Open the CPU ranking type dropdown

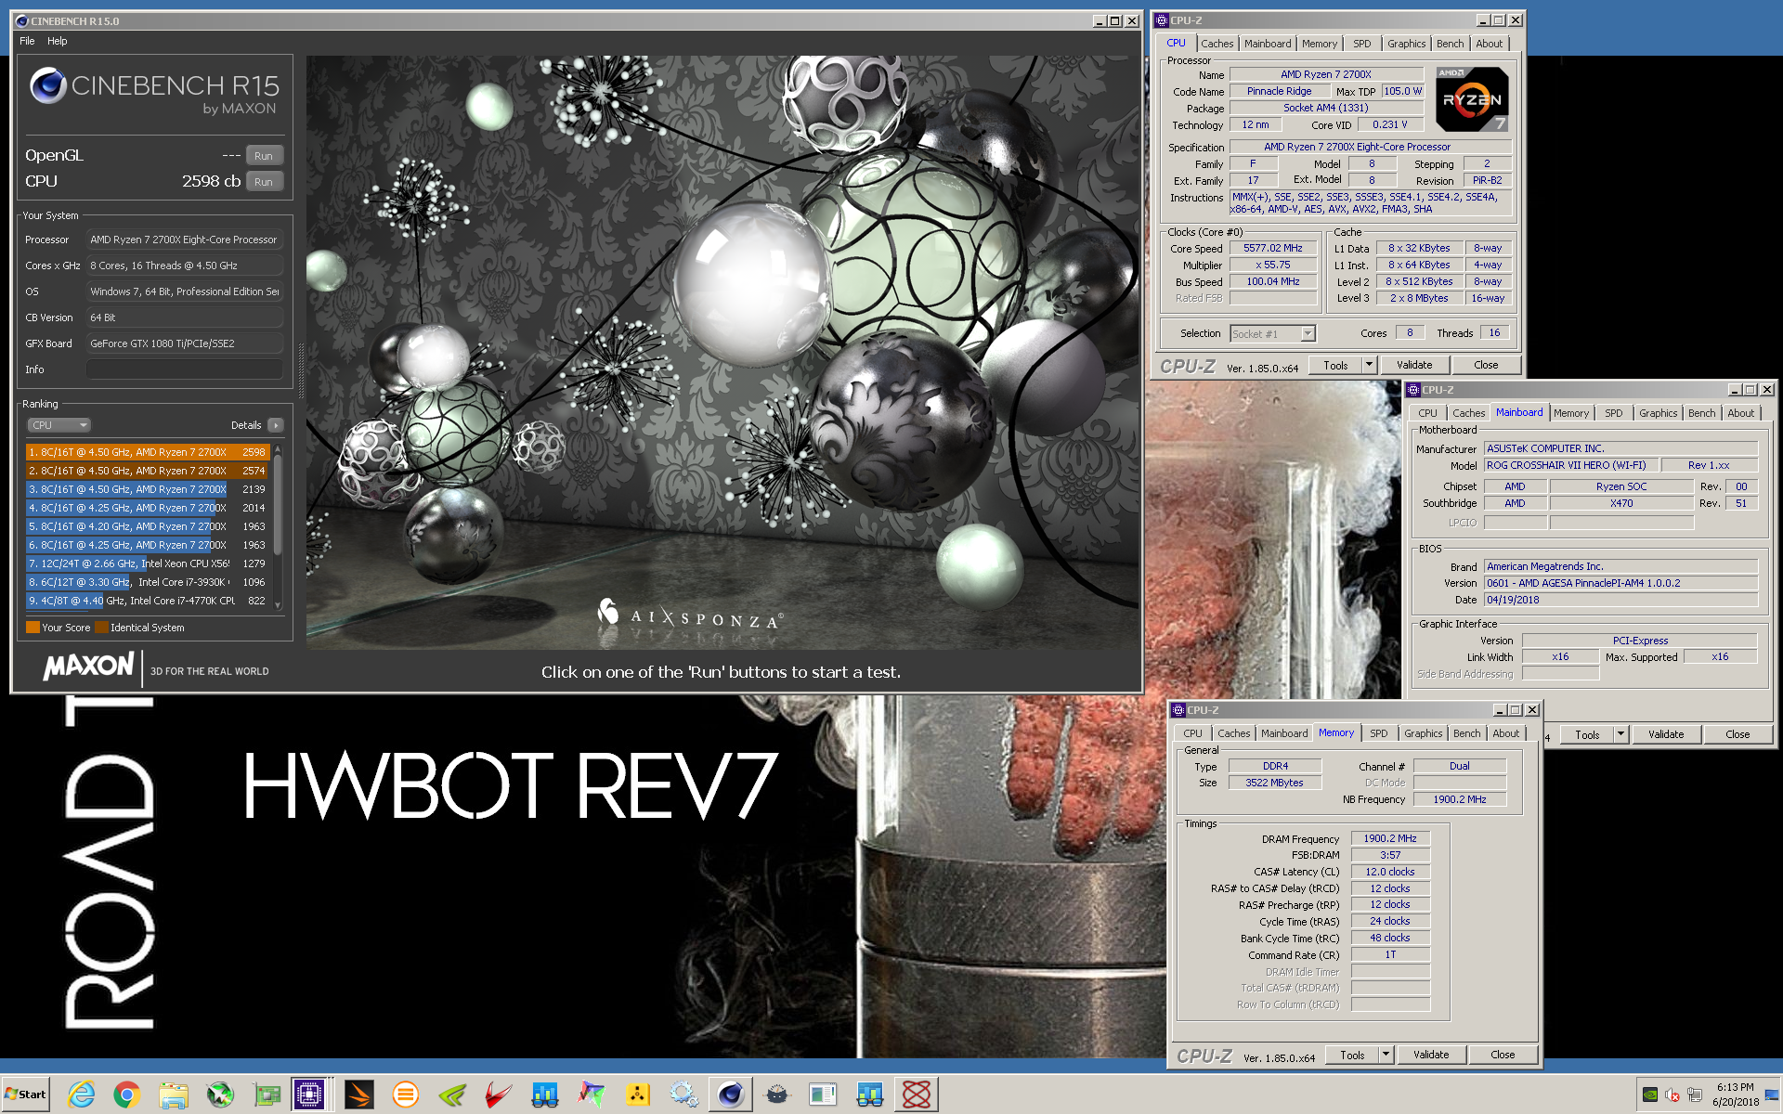pos(59,425)
